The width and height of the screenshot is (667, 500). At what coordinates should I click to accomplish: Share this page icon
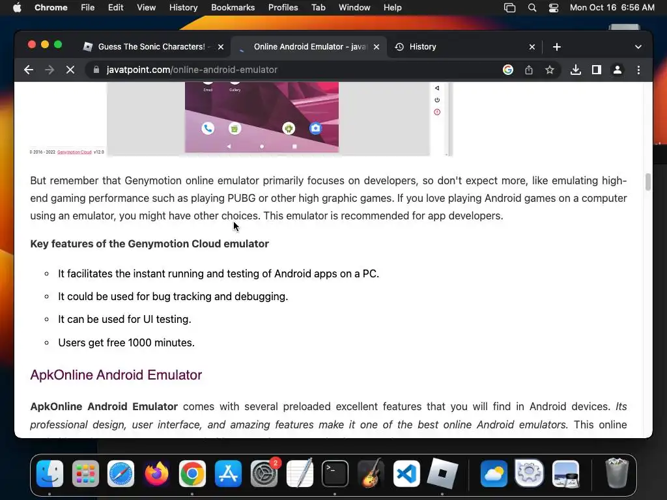click(x=529, y=70)
